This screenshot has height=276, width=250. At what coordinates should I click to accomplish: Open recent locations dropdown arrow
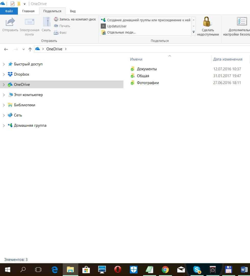click(x=23, y=49)
